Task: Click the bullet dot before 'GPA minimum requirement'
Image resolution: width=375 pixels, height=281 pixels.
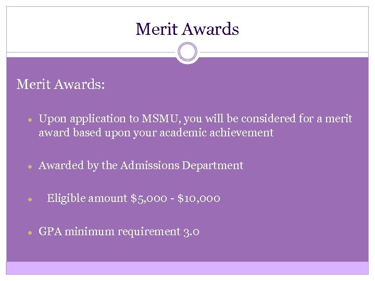Action: [x=31, y=232]
